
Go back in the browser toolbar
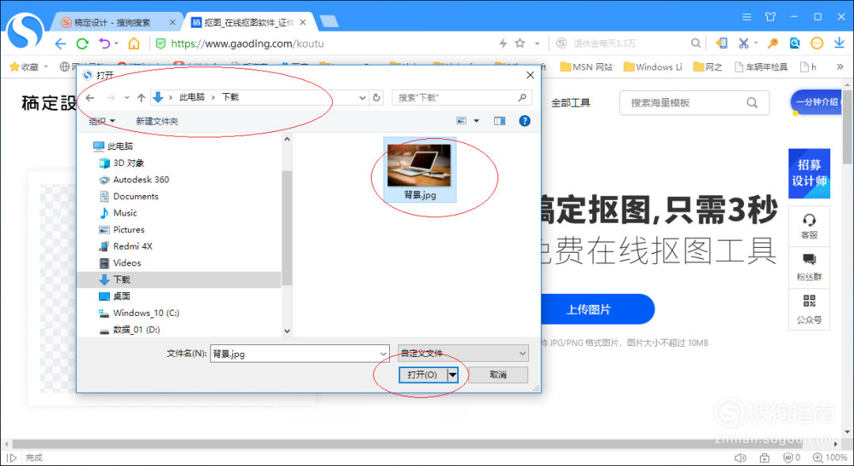[60, 43]
